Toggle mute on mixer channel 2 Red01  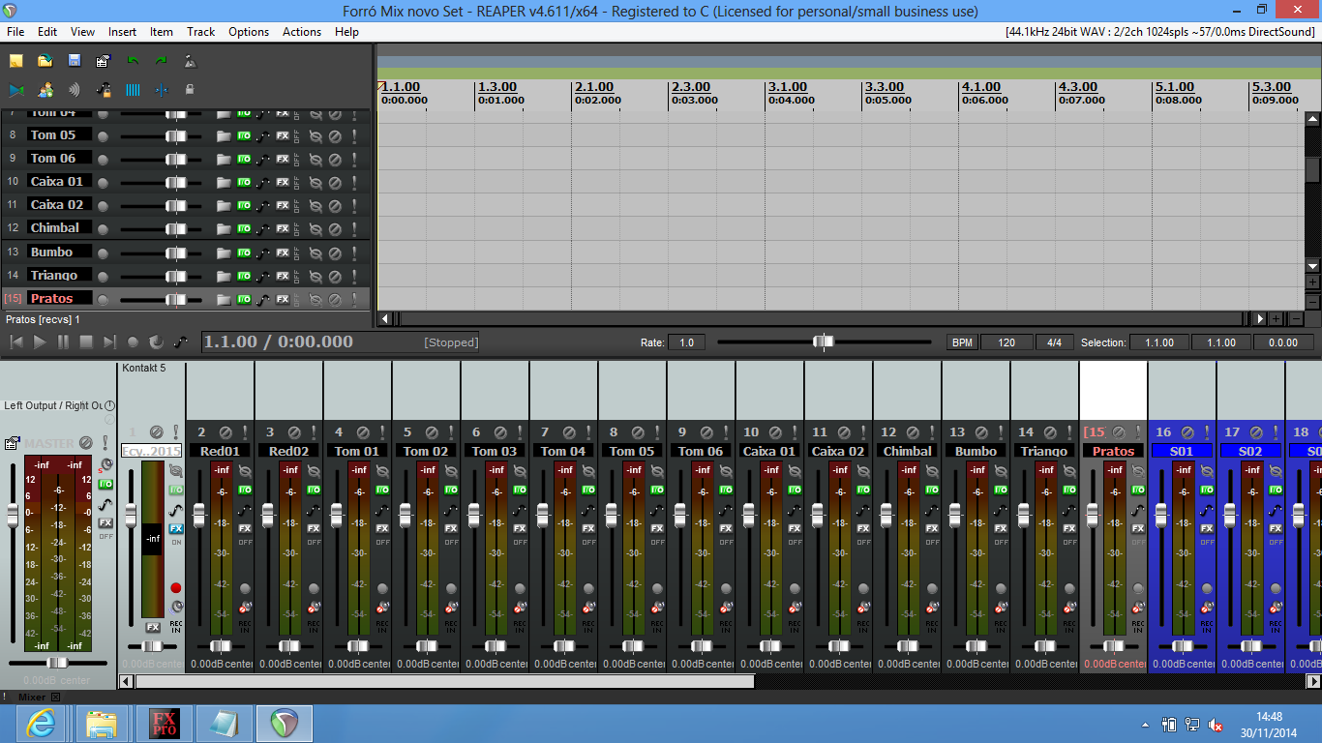point(225,432)
